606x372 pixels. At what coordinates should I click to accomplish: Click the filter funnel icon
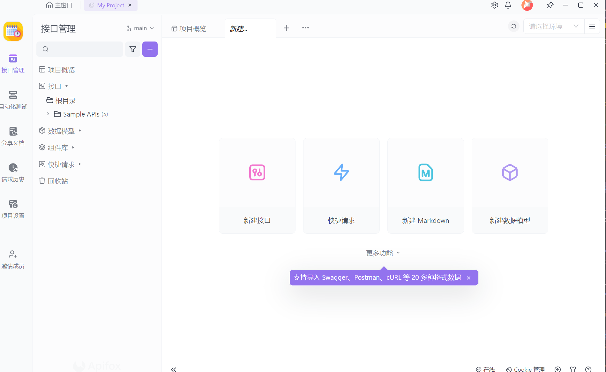coord(133,49)
